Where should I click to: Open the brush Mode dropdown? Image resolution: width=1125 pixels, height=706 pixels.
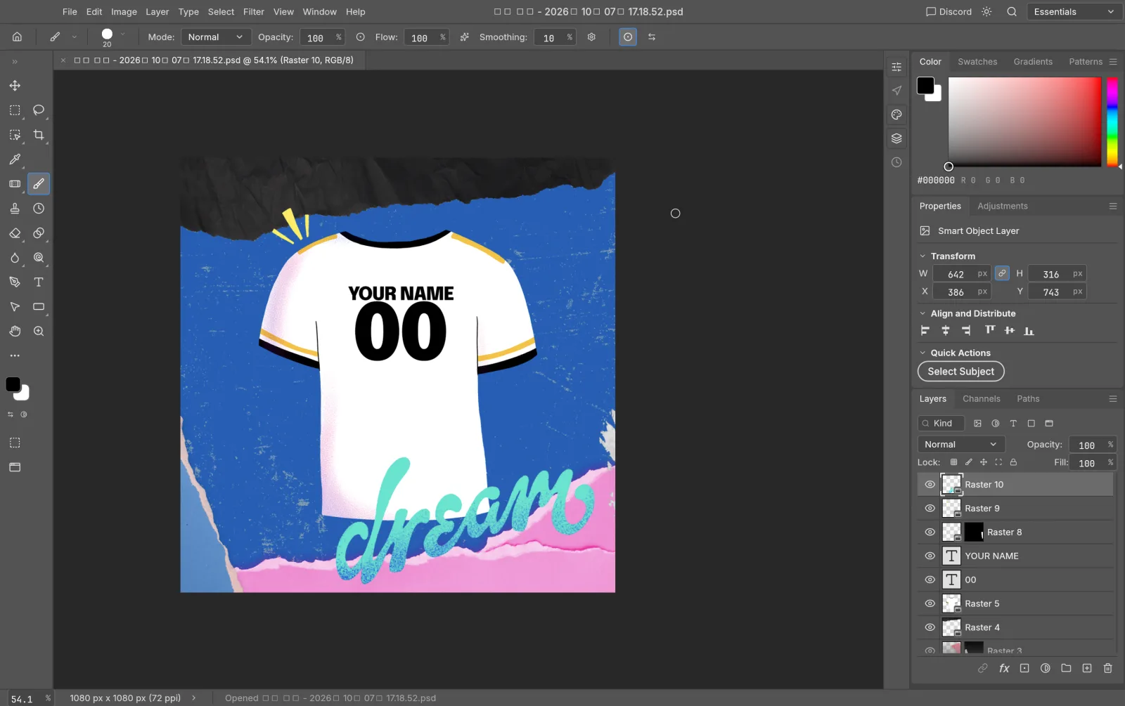(x=216, y=37)
